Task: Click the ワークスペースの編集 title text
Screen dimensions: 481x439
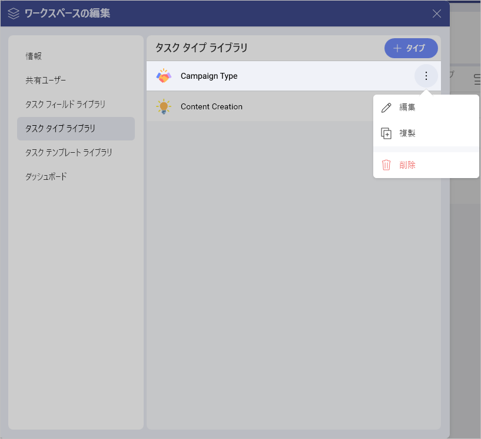Action: coord(67,14)
